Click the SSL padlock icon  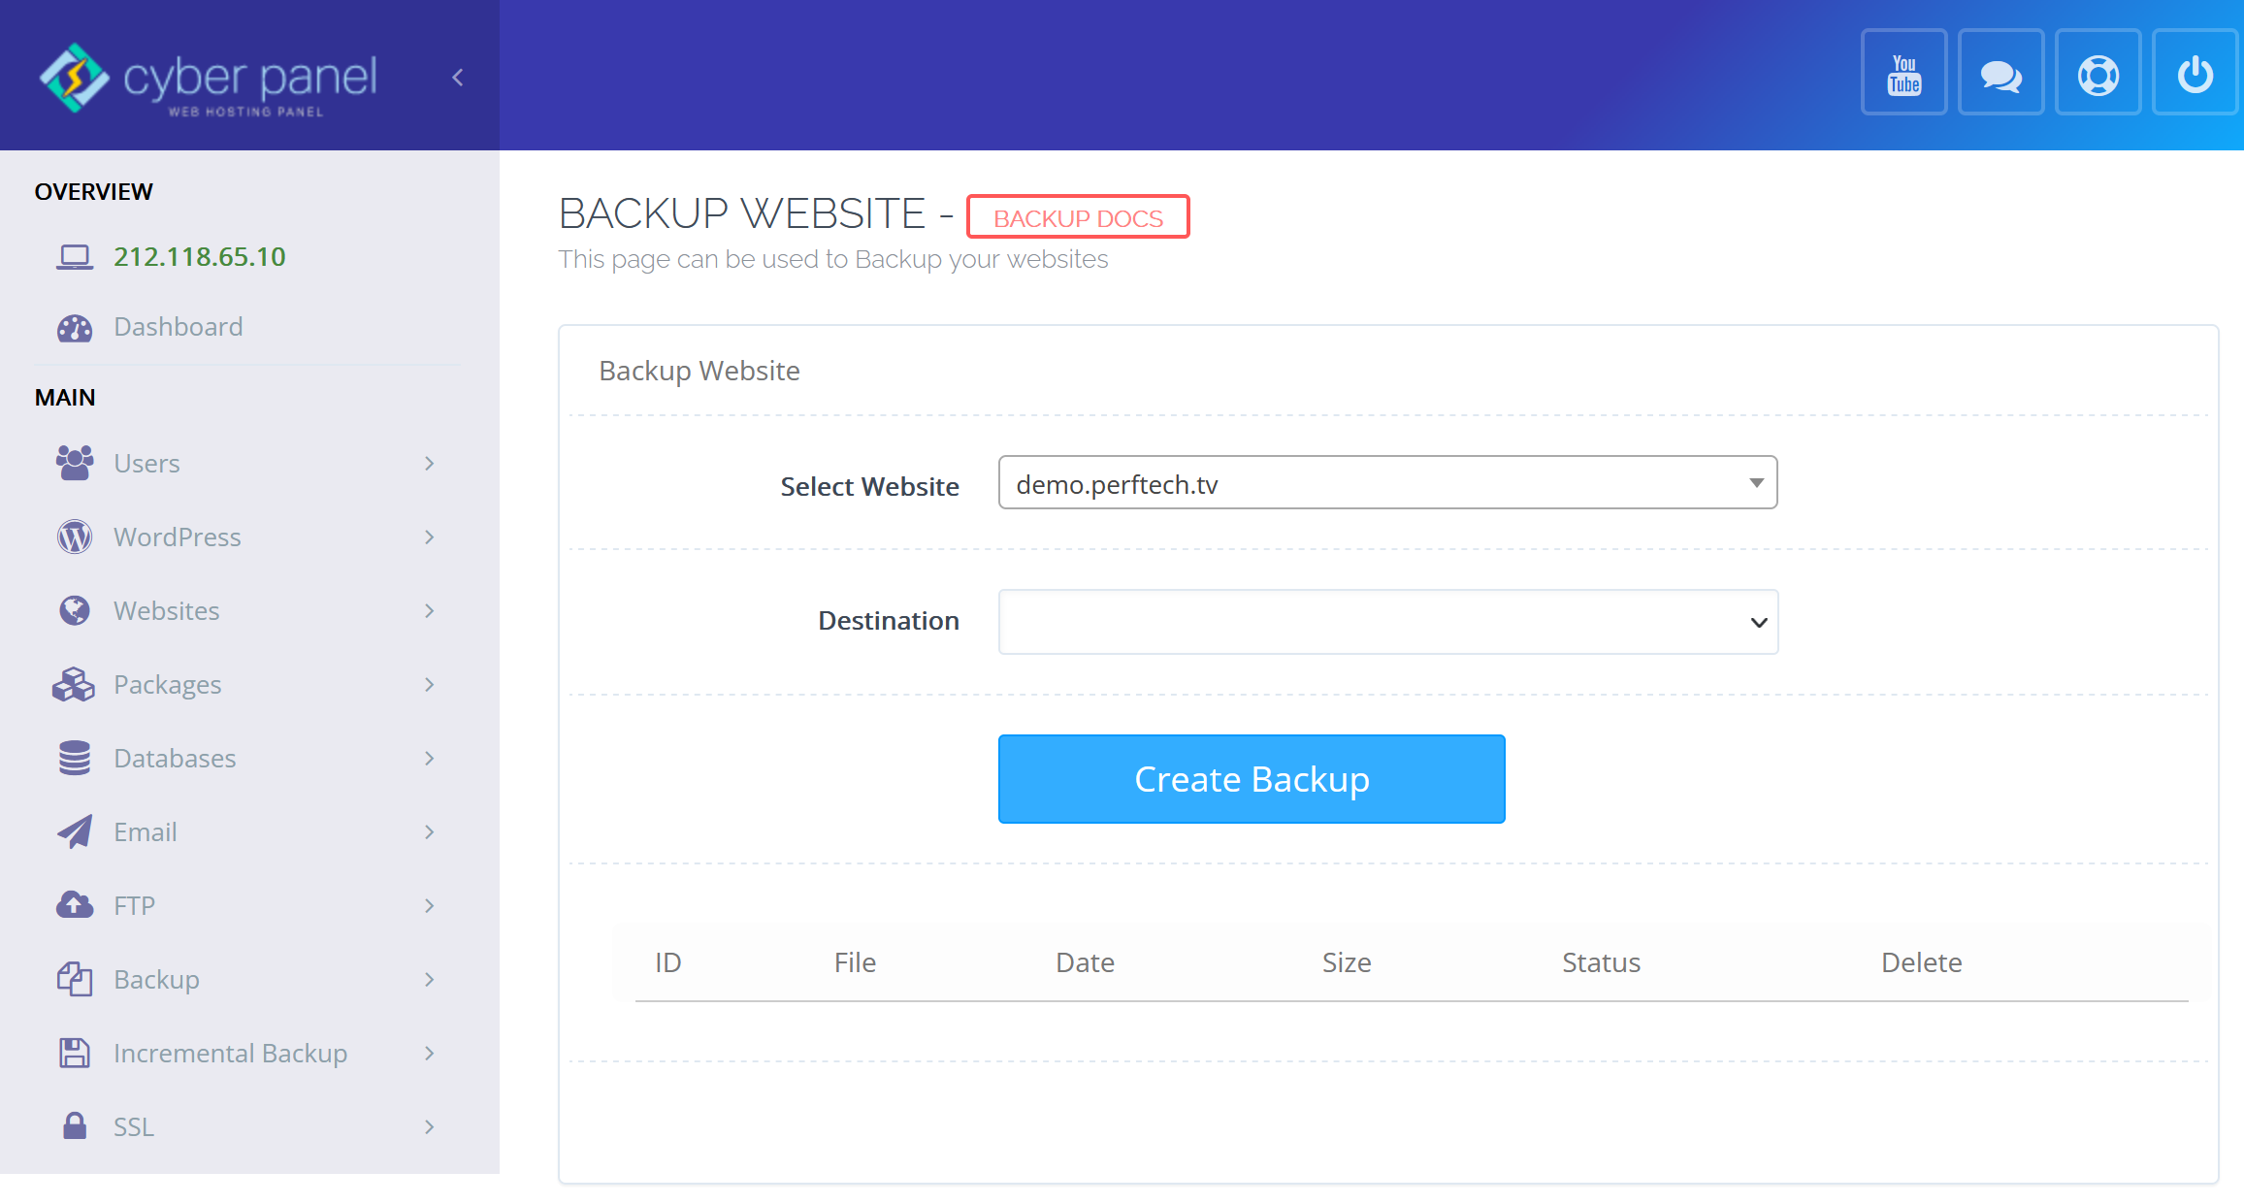click(75, 1126)
